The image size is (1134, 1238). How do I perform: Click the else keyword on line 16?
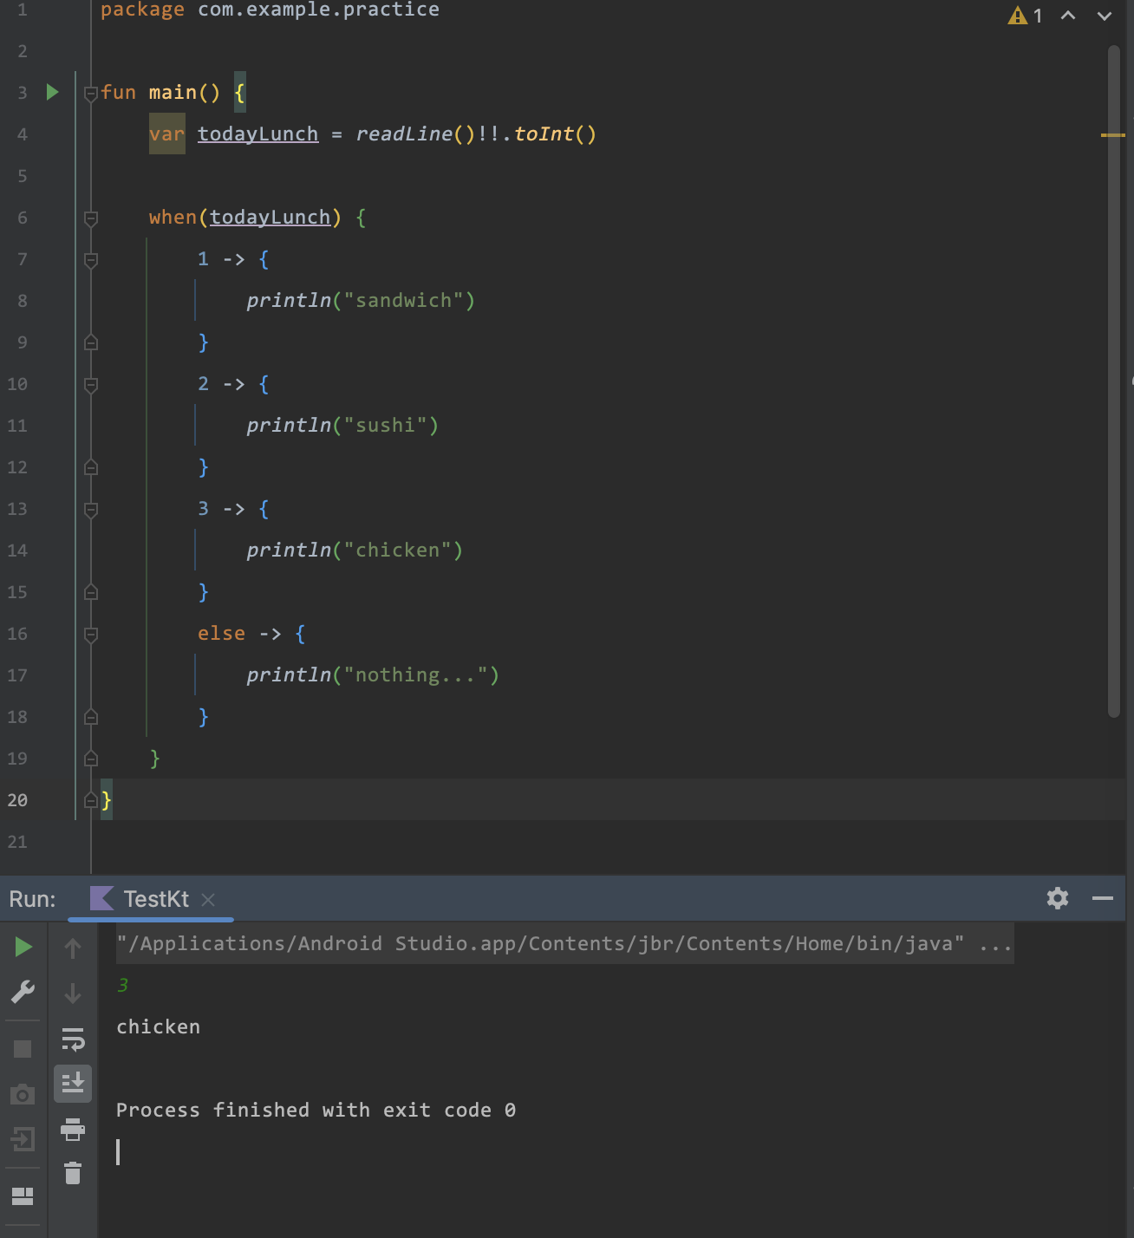(x=221, y=633)
